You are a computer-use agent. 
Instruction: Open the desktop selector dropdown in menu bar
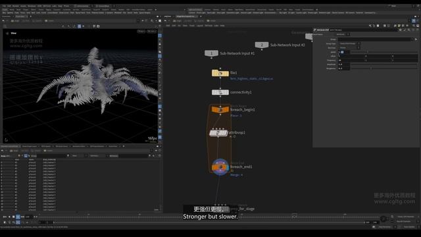83,6
